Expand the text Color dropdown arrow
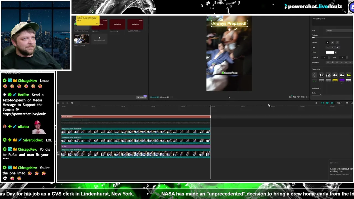This screenshot has height=199, width=354. (335, 53)
